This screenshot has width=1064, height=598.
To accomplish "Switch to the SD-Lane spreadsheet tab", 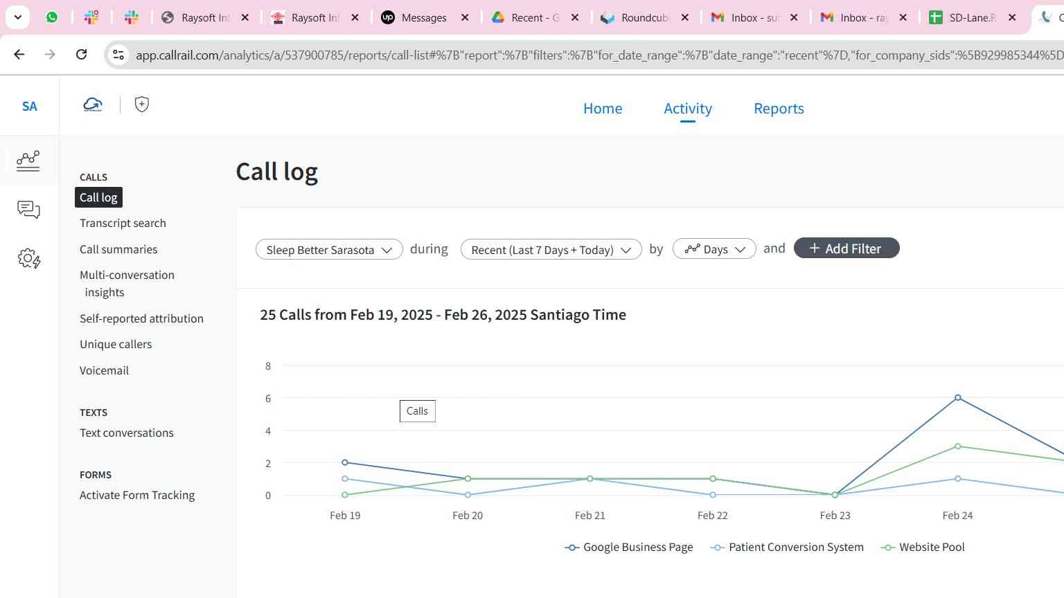I will tap(963, 17).
